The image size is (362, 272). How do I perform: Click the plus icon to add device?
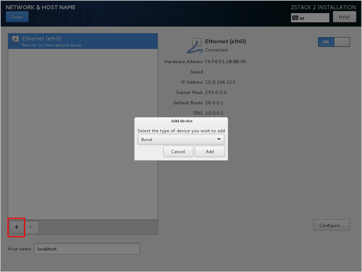[17, 227]
